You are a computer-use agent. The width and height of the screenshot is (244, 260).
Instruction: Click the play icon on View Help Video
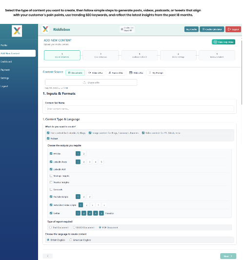[215, 42]
